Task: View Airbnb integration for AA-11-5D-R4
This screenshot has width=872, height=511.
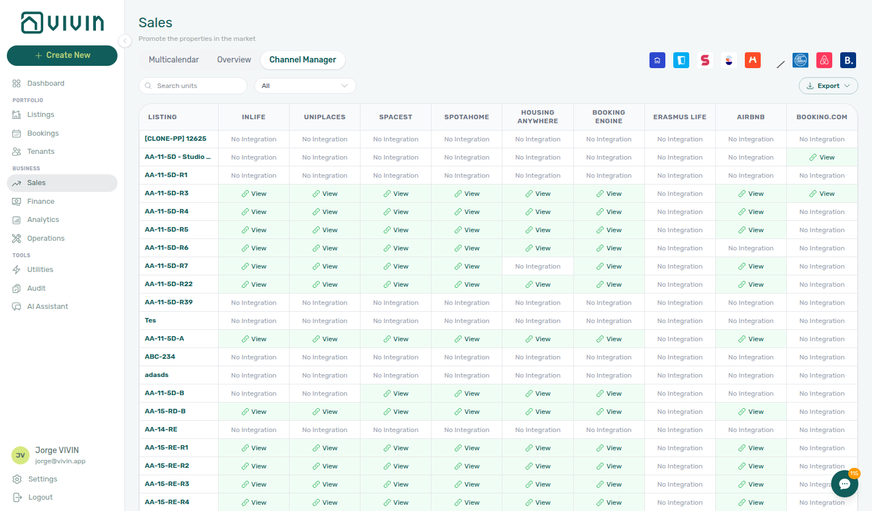Action: point(751,212)
